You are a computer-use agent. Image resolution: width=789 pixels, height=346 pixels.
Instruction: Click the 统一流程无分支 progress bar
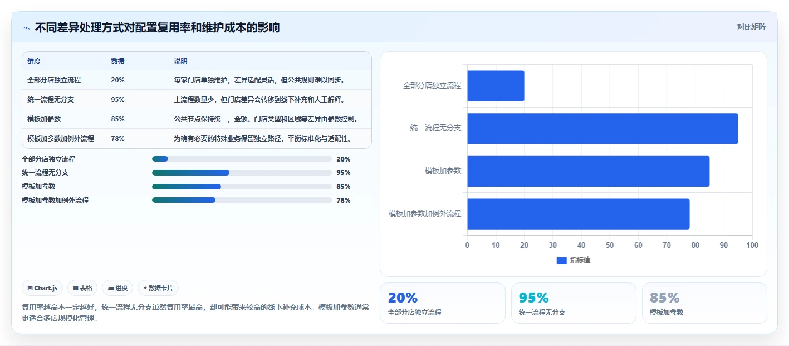click(242, 173)
